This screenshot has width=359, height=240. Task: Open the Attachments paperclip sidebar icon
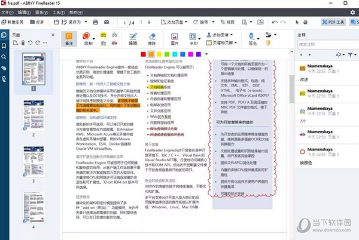(x=4, y=68)
